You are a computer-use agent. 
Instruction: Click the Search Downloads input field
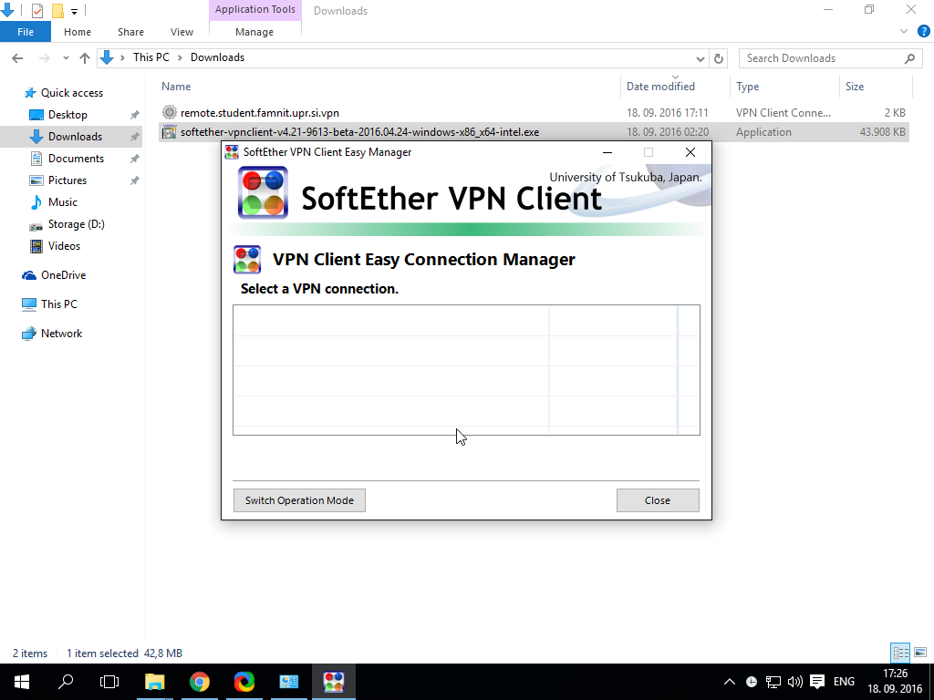821,58
